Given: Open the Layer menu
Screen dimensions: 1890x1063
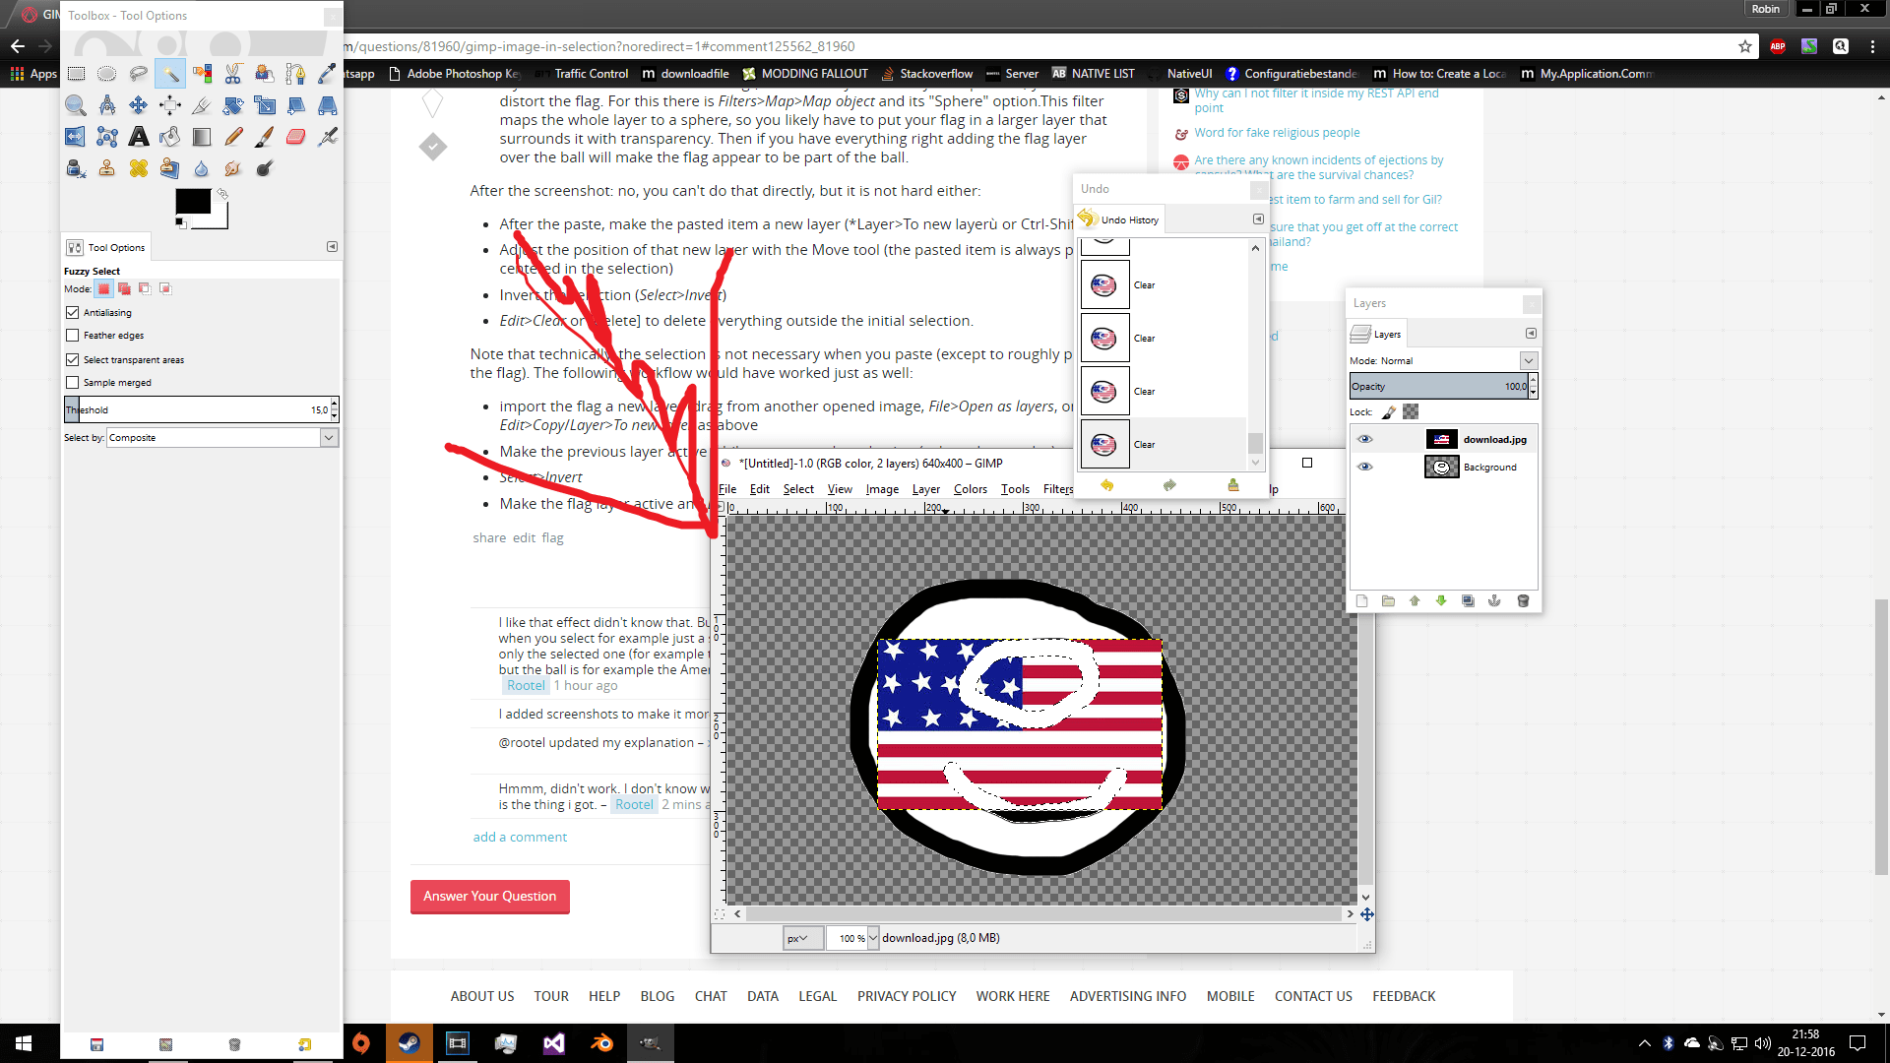Looking at the screenshot, I should (925, 489).
